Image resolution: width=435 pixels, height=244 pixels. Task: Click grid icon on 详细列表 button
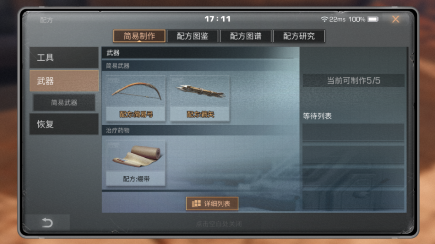coord(197,204)
